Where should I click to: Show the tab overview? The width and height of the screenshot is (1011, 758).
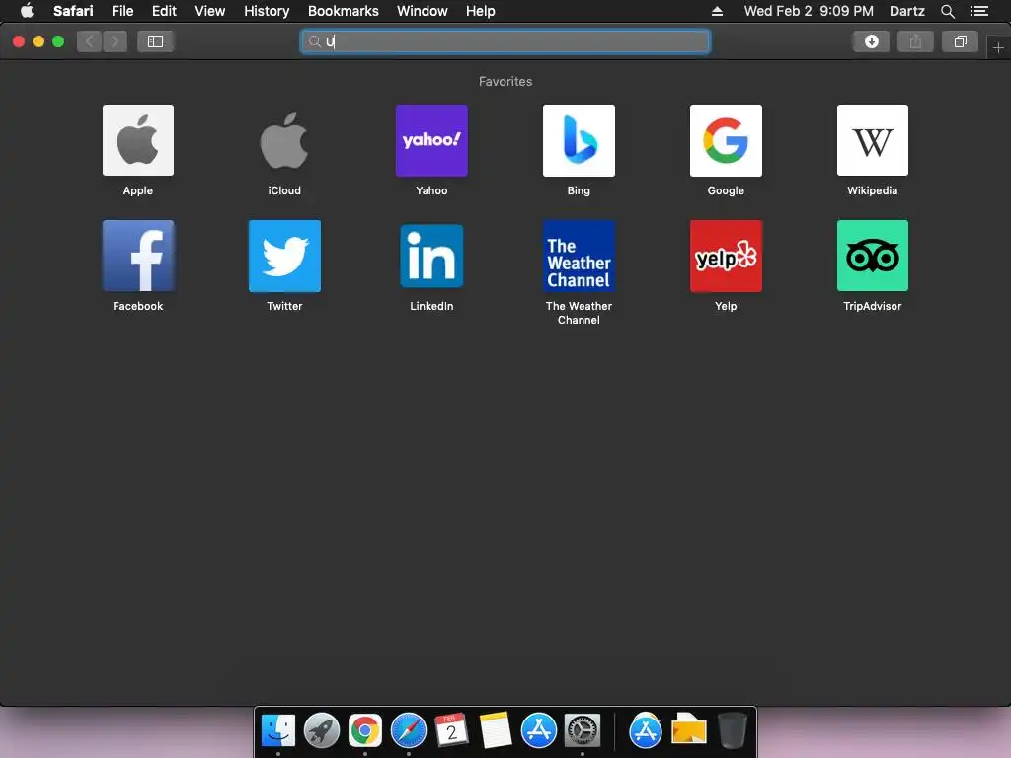coord(960,41)
